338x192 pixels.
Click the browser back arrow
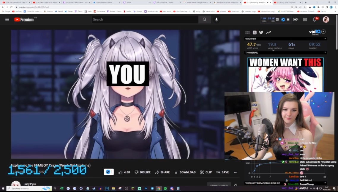pyautogui.click(x=3, y=7)
